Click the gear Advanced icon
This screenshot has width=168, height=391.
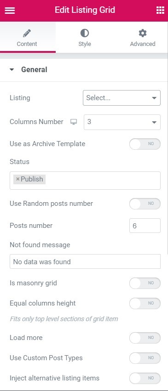click(x=143, y=33)
